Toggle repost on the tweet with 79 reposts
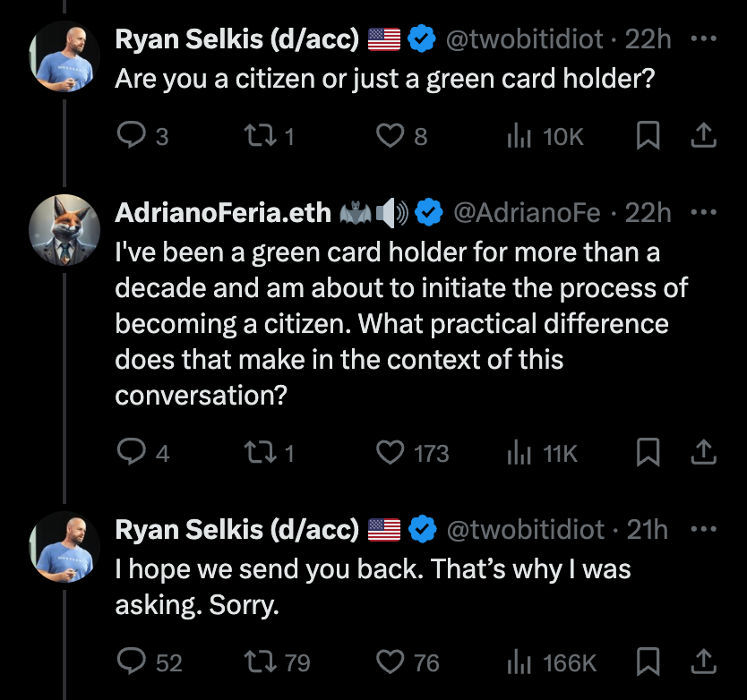The width and height of the screenshot is (747, 700). 261,662
